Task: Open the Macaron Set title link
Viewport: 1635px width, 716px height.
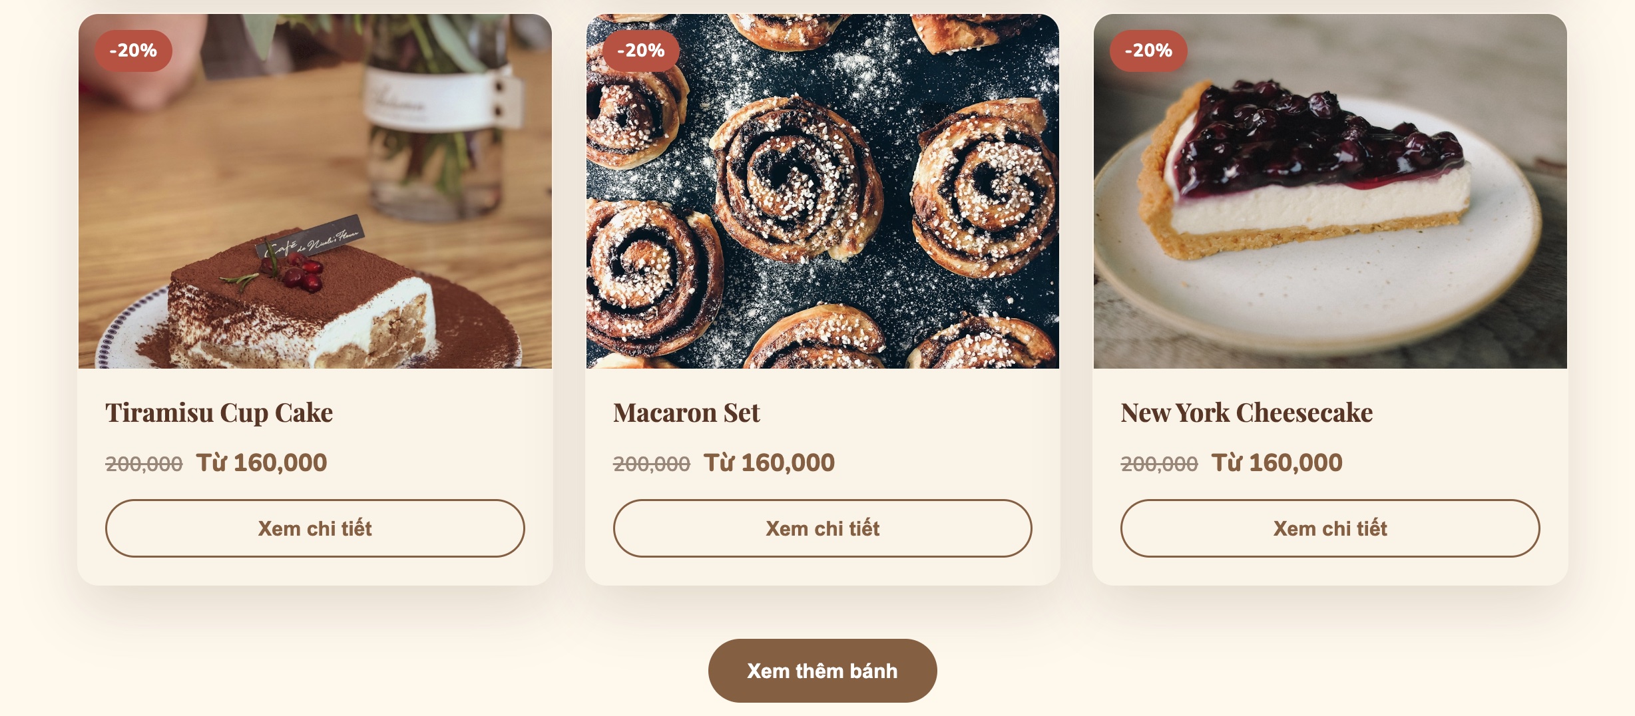Action: 686,413
